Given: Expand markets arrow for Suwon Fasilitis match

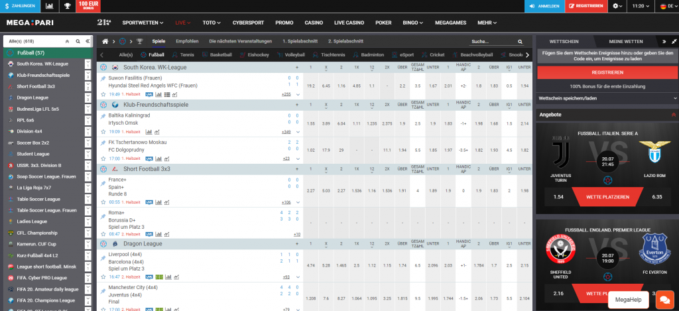Looking at the screenshot, I should (x=298, y=94).
